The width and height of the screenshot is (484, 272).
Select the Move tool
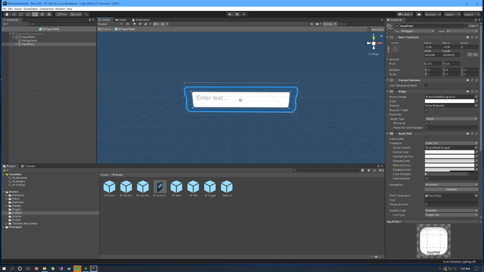pyautogui.click(x=13, y=14)
